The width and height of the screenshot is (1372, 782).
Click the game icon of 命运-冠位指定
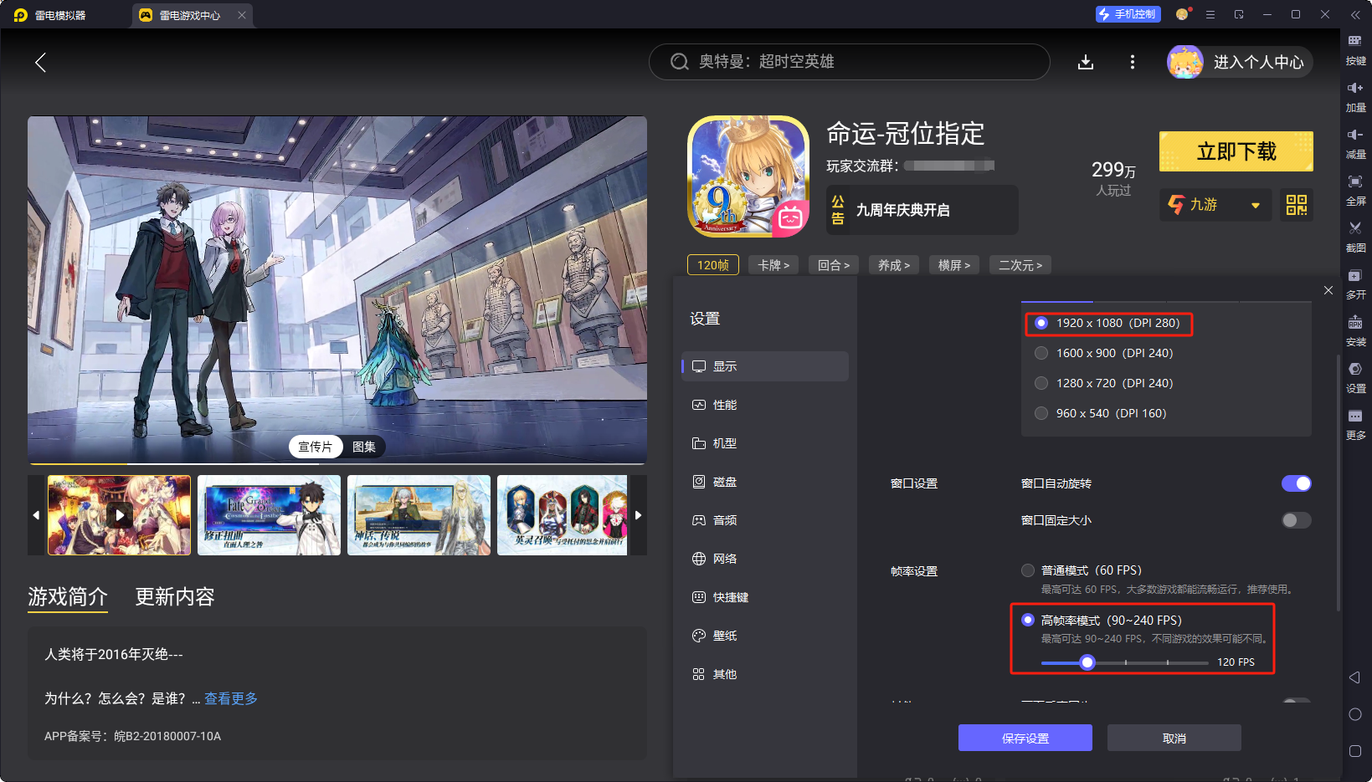pos(748,176)
